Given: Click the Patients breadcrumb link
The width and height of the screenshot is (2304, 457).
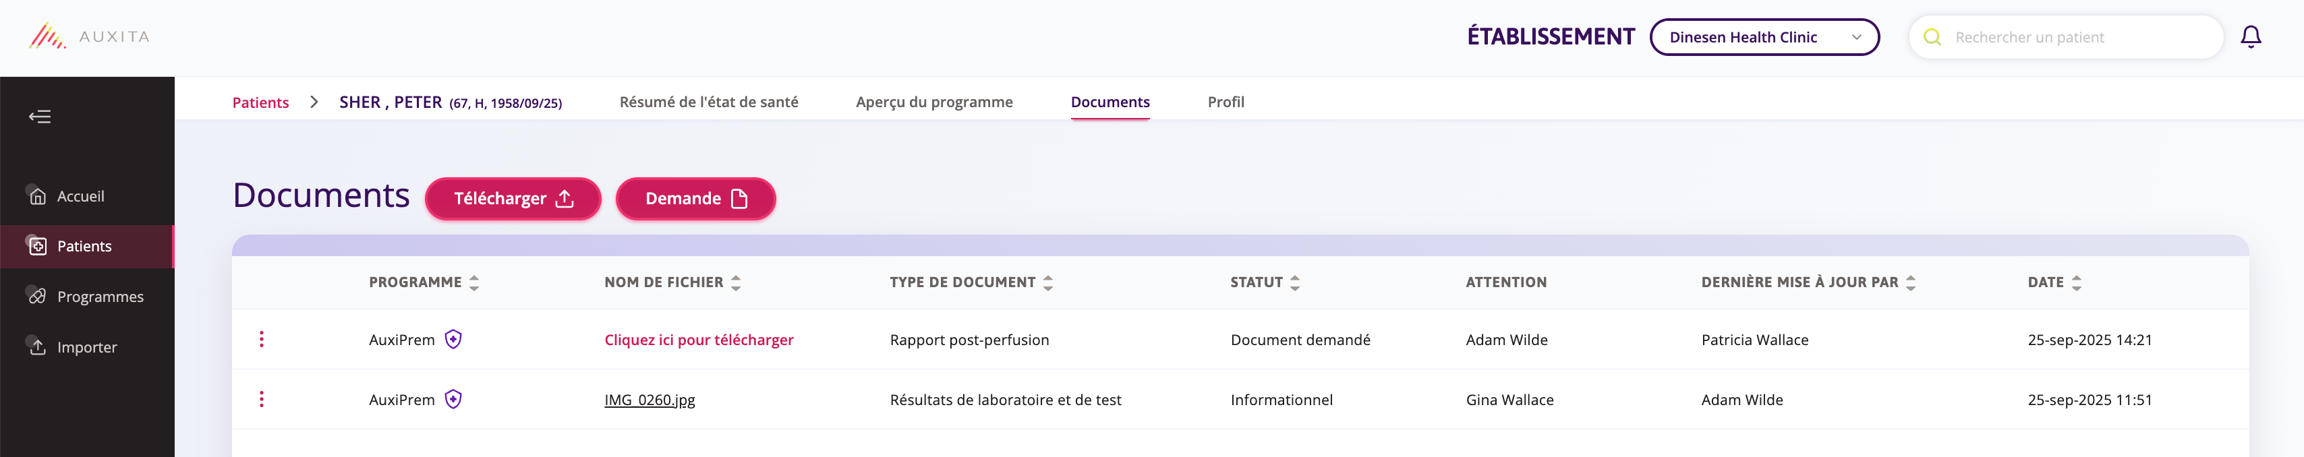Looking at the screenshot, I should pos(260,102).
